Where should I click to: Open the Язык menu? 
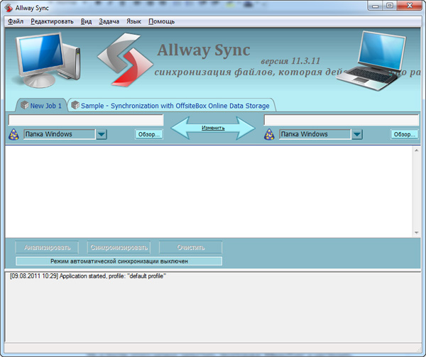(133, 22)
